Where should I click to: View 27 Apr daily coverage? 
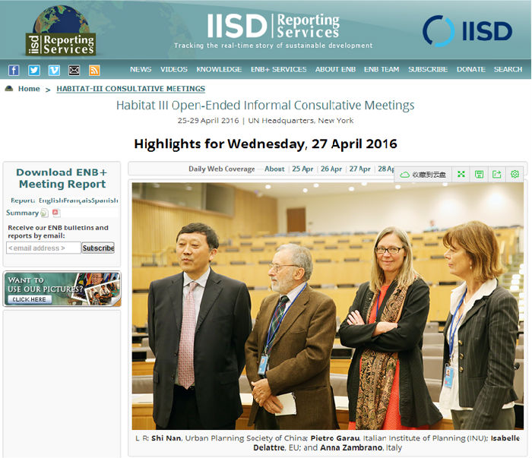360,169
